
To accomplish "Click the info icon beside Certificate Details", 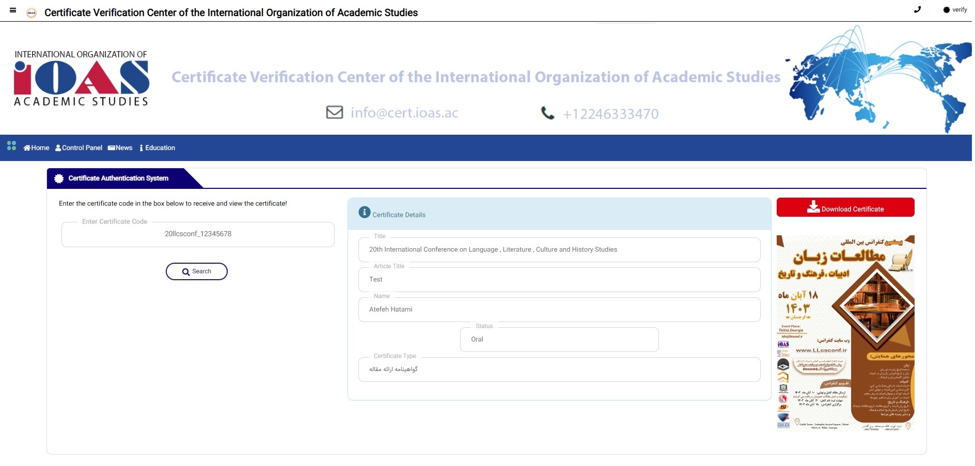I will click(365, 212).
